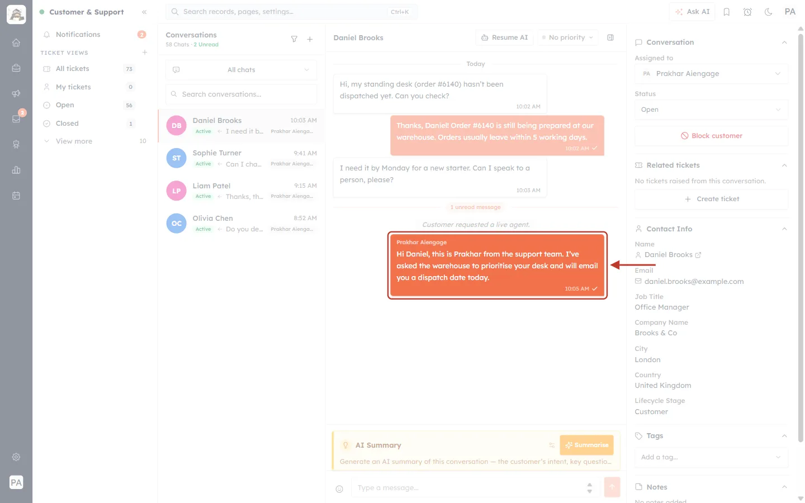Click the Summarise button
The image size is (805, 503).
coord(586,445)
